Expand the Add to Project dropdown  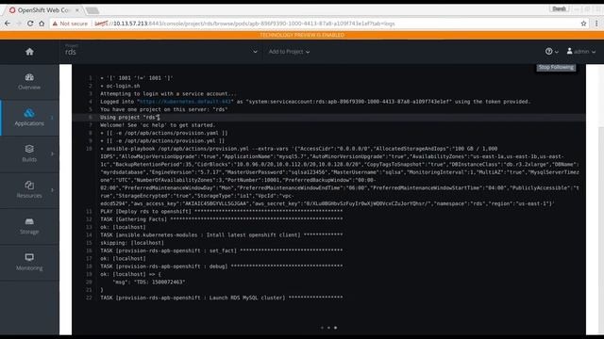(x=289, y=52)
